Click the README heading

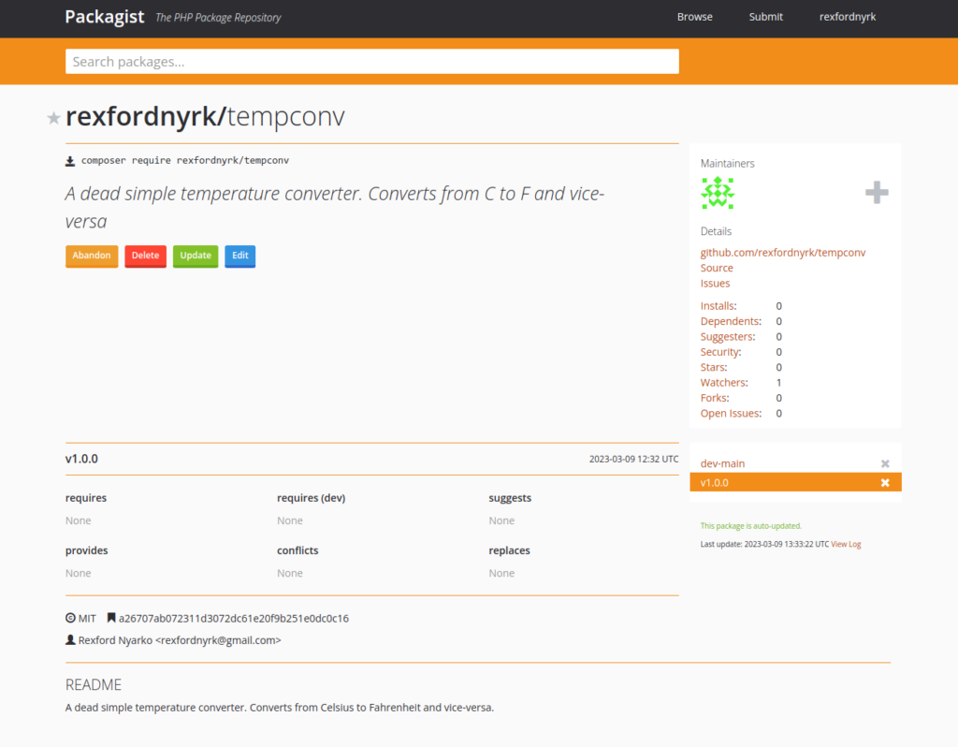pos(94,684)
